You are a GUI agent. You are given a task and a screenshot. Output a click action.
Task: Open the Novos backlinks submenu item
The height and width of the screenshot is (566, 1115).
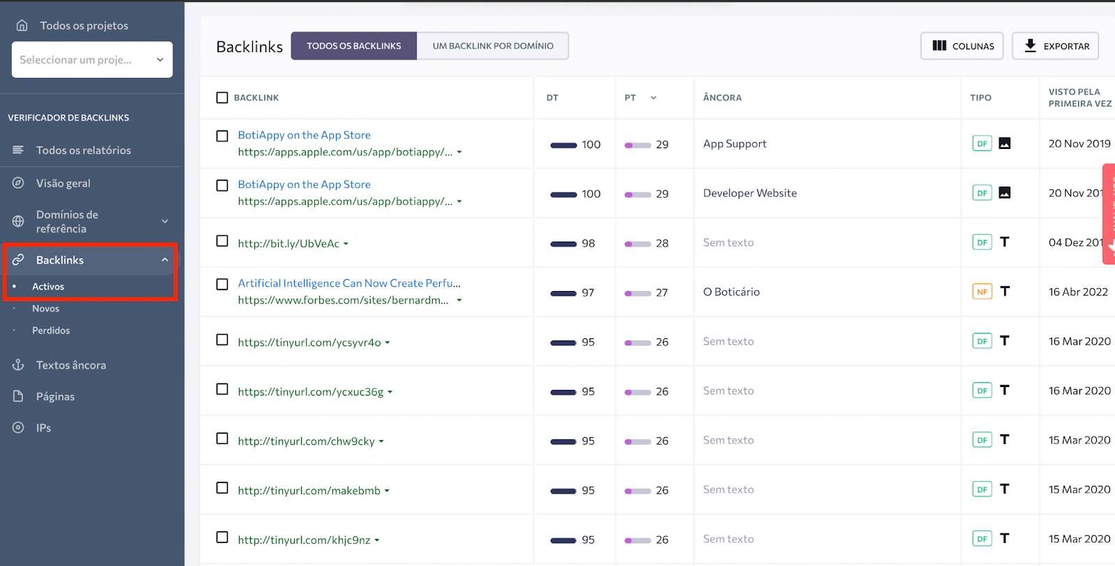[46, 308]
